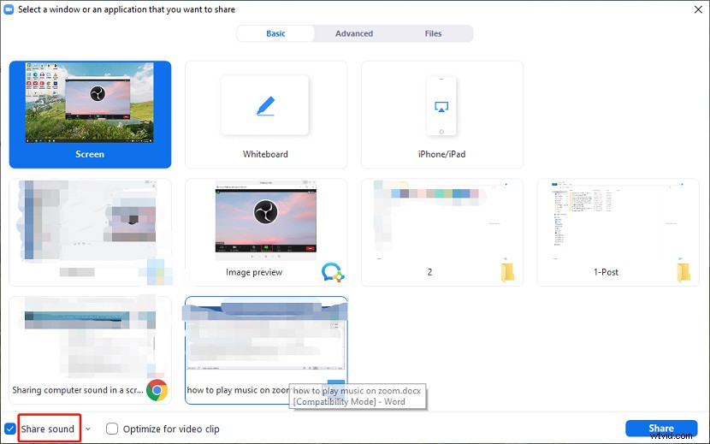Open the Advanced tab
710x444 pixels.
354,33
